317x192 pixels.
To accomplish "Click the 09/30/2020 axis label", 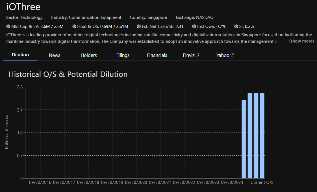I will (x=136, y=182).
